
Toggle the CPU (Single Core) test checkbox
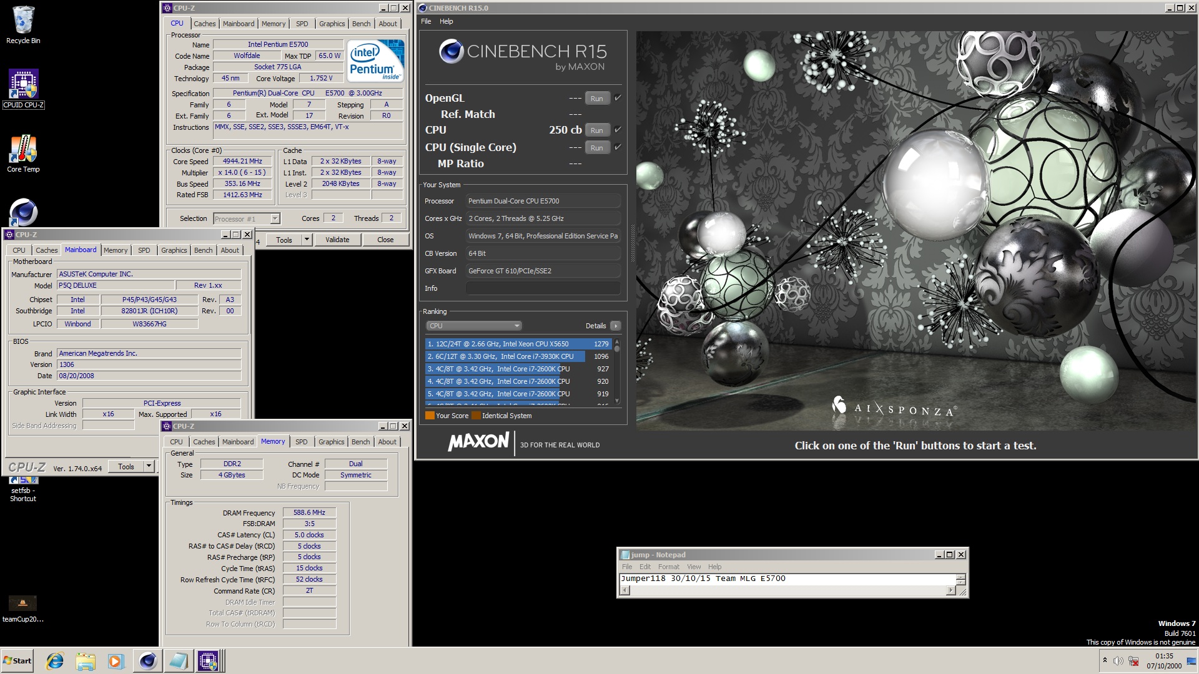[x=618, y=147]
